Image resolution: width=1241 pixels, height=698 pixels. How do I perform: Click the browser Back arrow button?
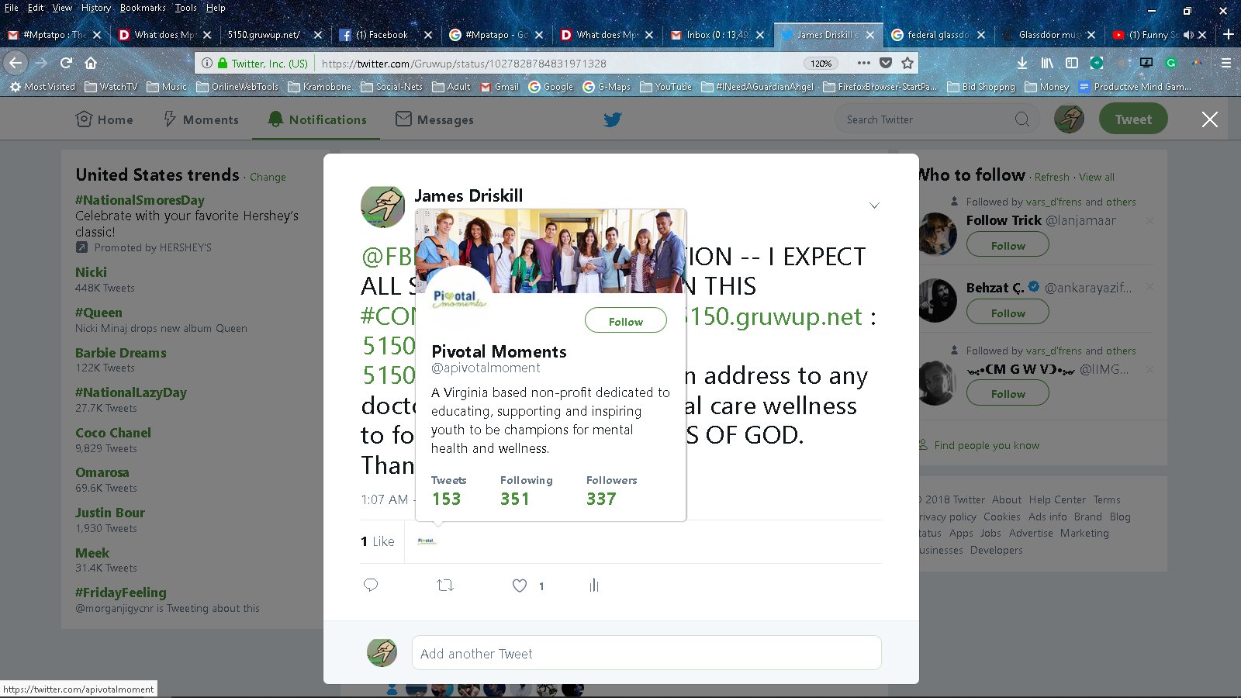(16, 63)
